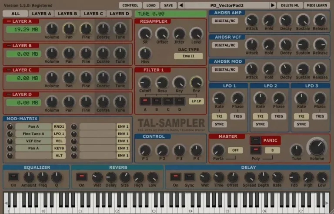Open the CONTROL menu button
The image size is (334, 214).
tap(130, 5)
